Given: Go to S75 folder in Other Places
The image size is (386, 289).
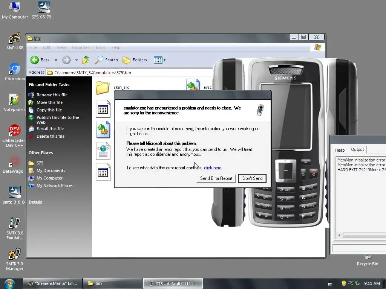Looking at the screenshot, I should pyautogui.click(x=40, y=163).
